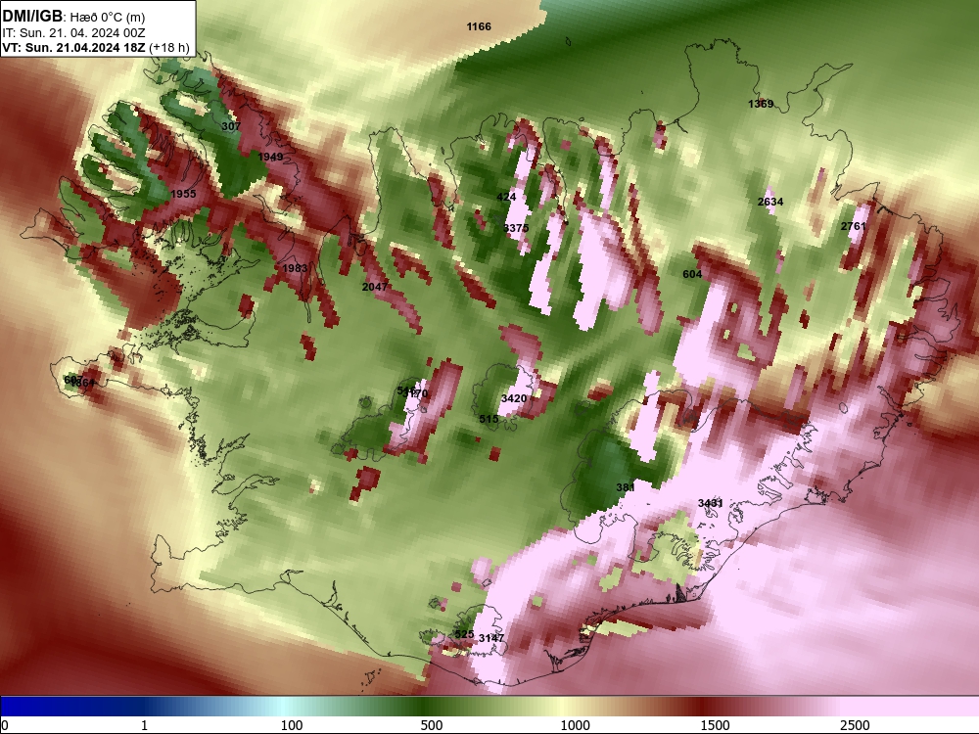Image resolution: width=979 pixels, height=734 pixels.
Task: Select the 2761 height value
Action: pyautogui.click(x=853, y=226)
